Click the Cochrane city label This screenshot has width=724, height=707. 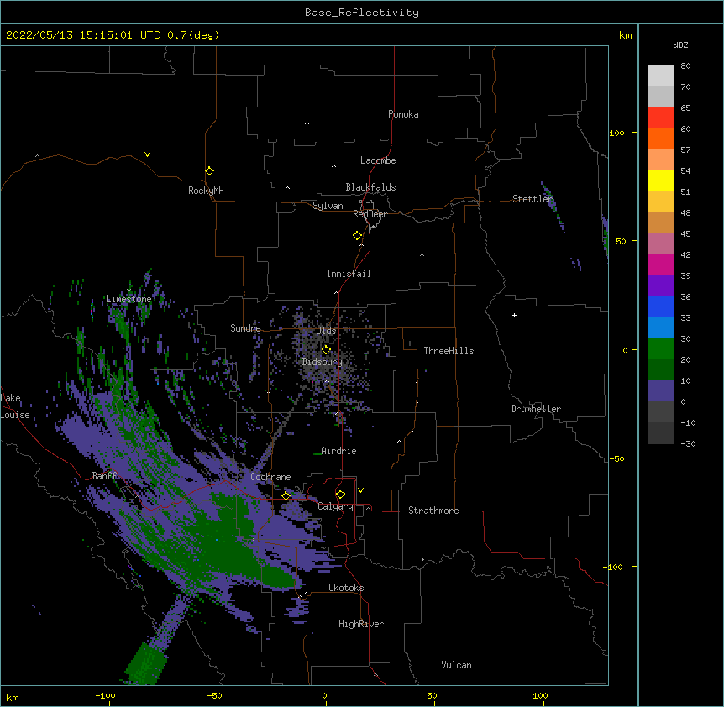click(x=270, y=477)
